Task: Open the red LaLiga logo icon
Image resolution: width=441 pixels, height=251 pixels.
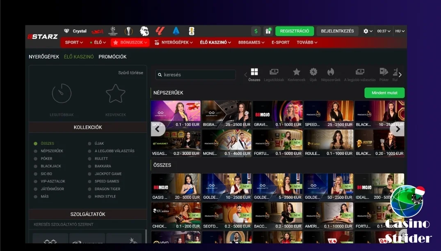Action: pyautogui.click(x=160, y=31)
